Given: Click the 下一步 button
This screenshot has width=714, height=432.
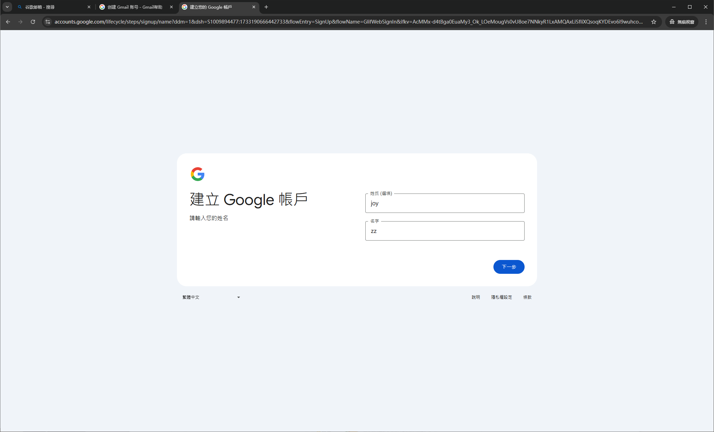Looking at the screenshot, I should pyautogui.click(x=509, y=267).
